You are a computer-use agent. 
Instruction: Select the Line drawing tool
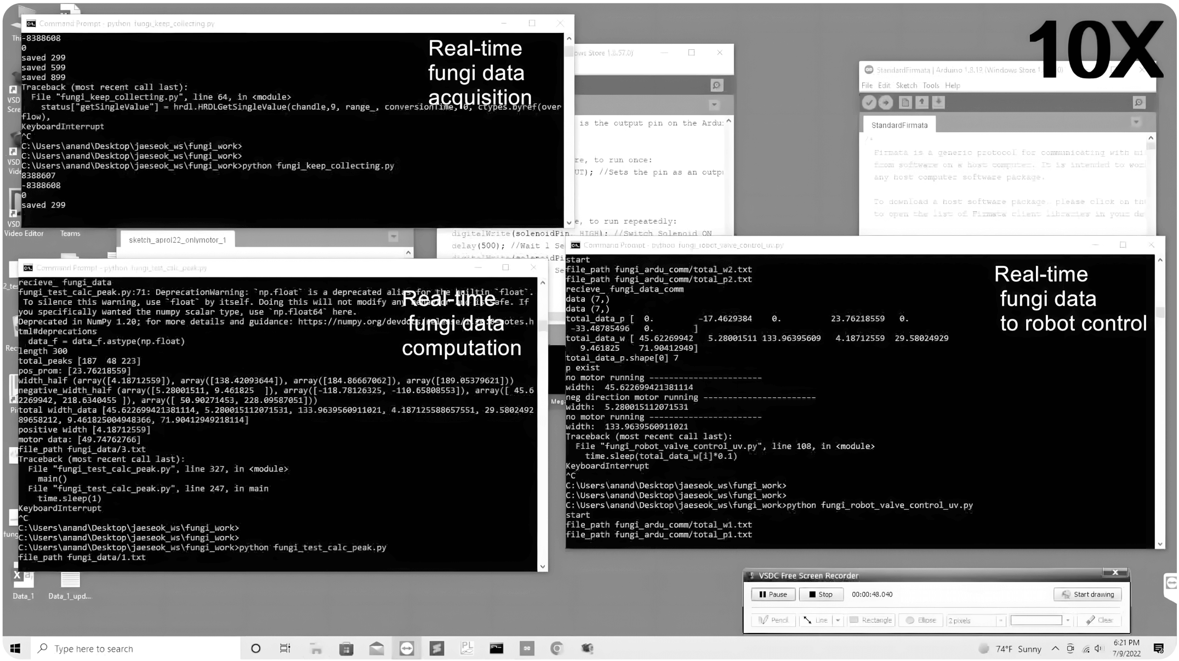tap(816, 620)
